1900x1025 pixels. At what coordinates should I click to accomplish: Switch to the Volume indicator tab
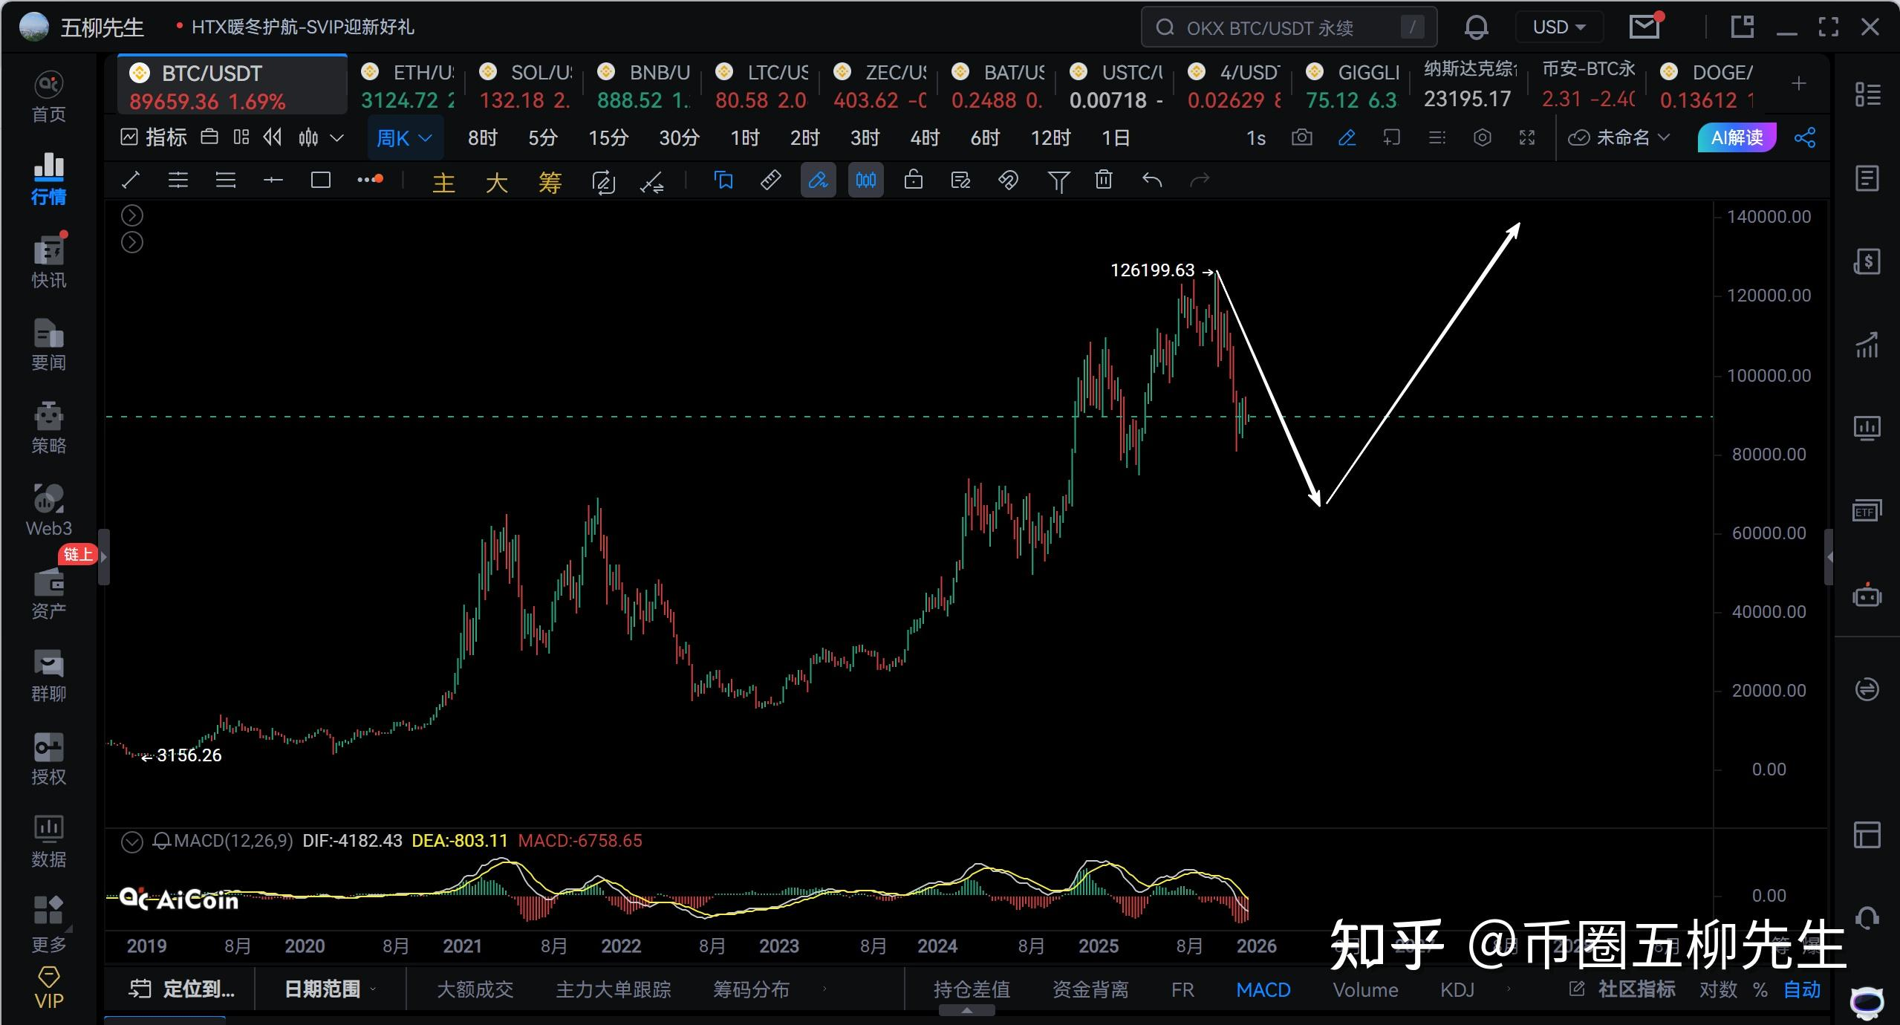click(x=1365, y=990)
